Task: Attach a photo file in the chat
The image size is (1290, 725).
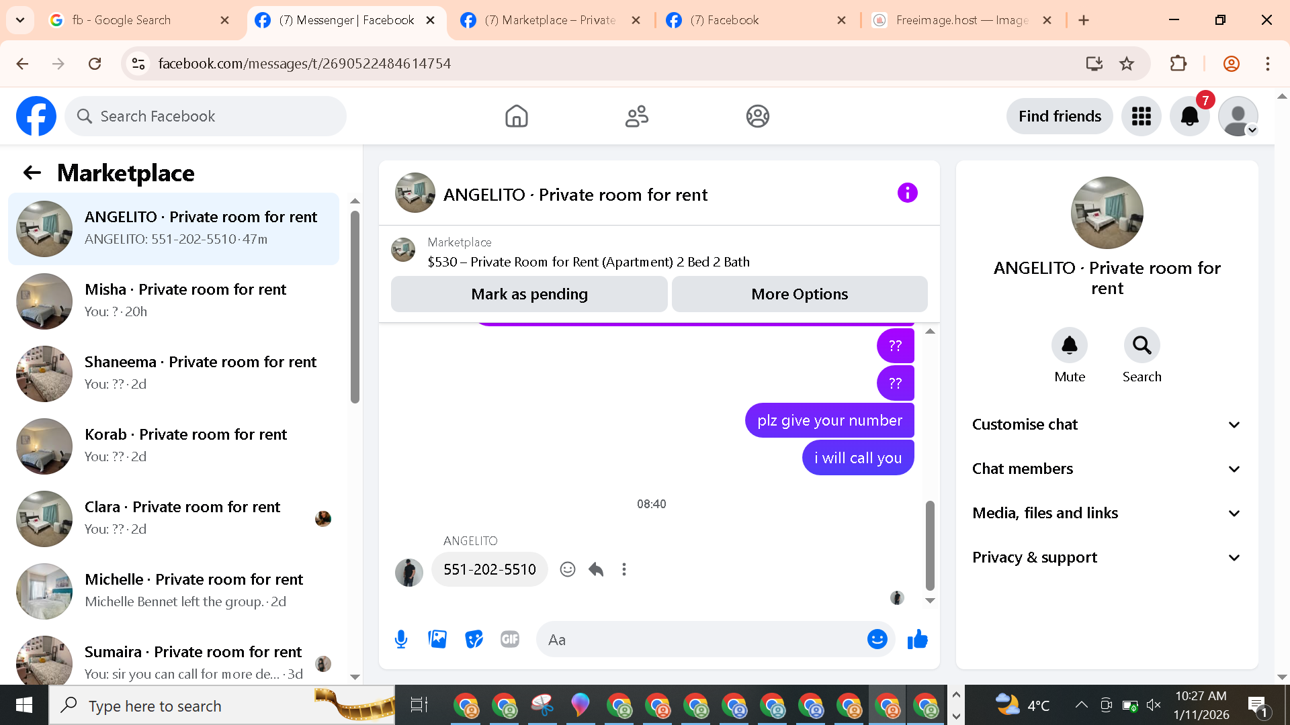Action: (437, 639)
